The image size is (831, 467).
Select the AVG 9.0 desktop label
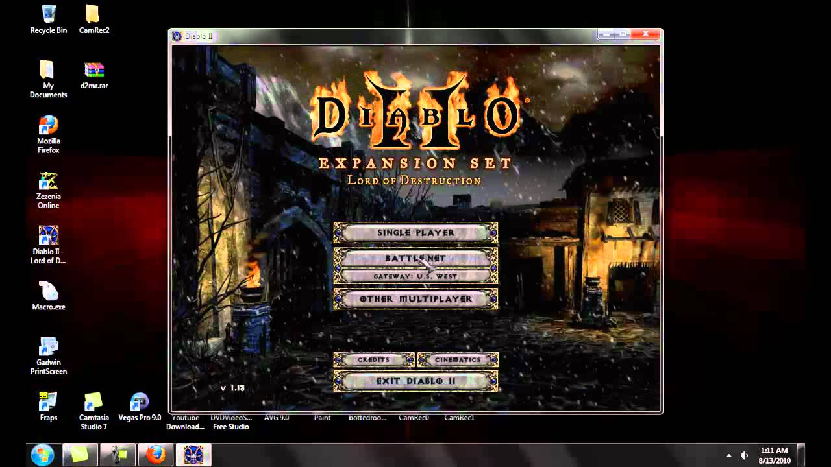tap(276, 418)
